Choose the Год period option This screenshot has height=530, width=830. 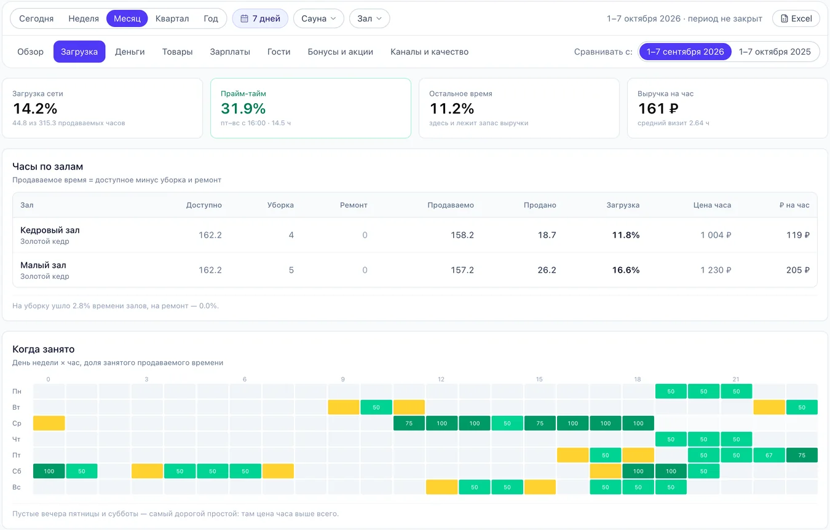[211, 18]
